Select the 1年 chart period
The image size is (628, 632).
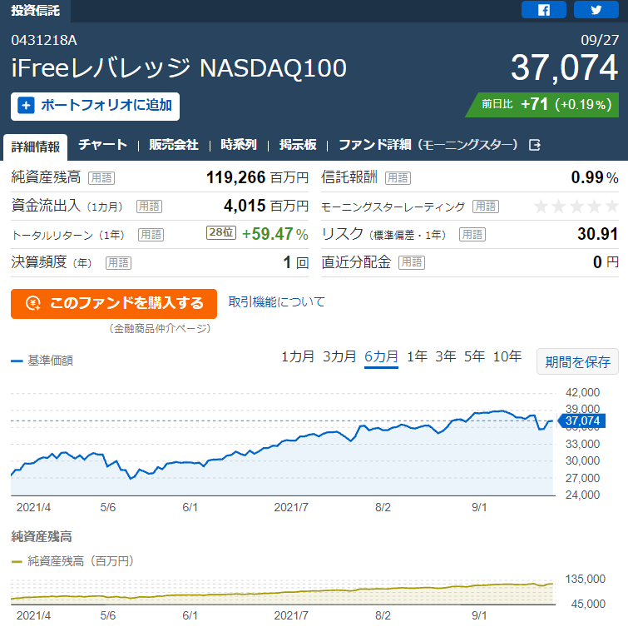pos(417,356)
